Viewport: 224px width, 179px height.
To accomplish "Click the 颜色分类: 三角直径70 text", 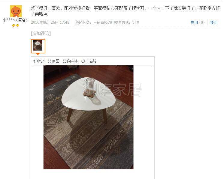I will point(94,22).
